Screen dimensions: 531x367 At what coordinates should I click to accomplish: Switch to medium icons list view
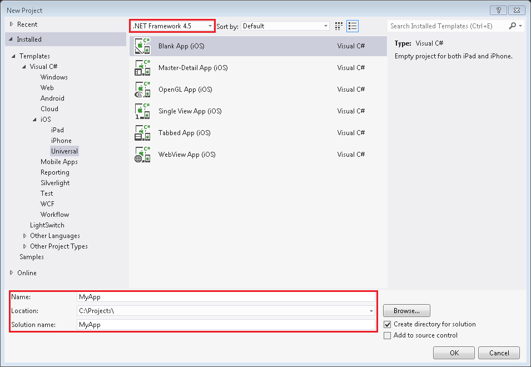(353, 26)
